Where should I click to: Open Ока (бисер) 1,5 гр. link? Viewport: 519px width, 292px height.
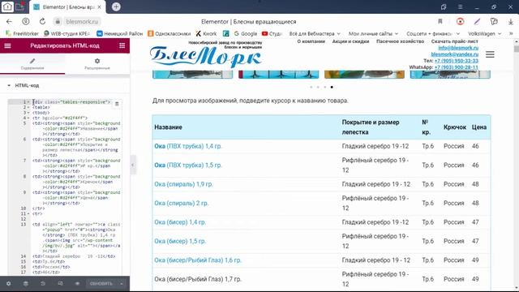pyautogui.click(x=180, y=241)
